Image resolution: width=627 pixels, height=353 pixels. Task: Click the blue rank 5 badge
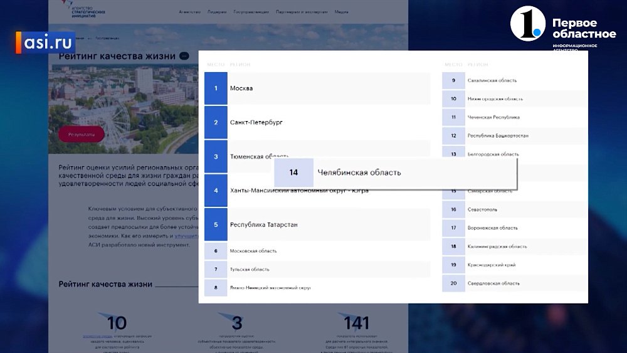pos(216,224)
